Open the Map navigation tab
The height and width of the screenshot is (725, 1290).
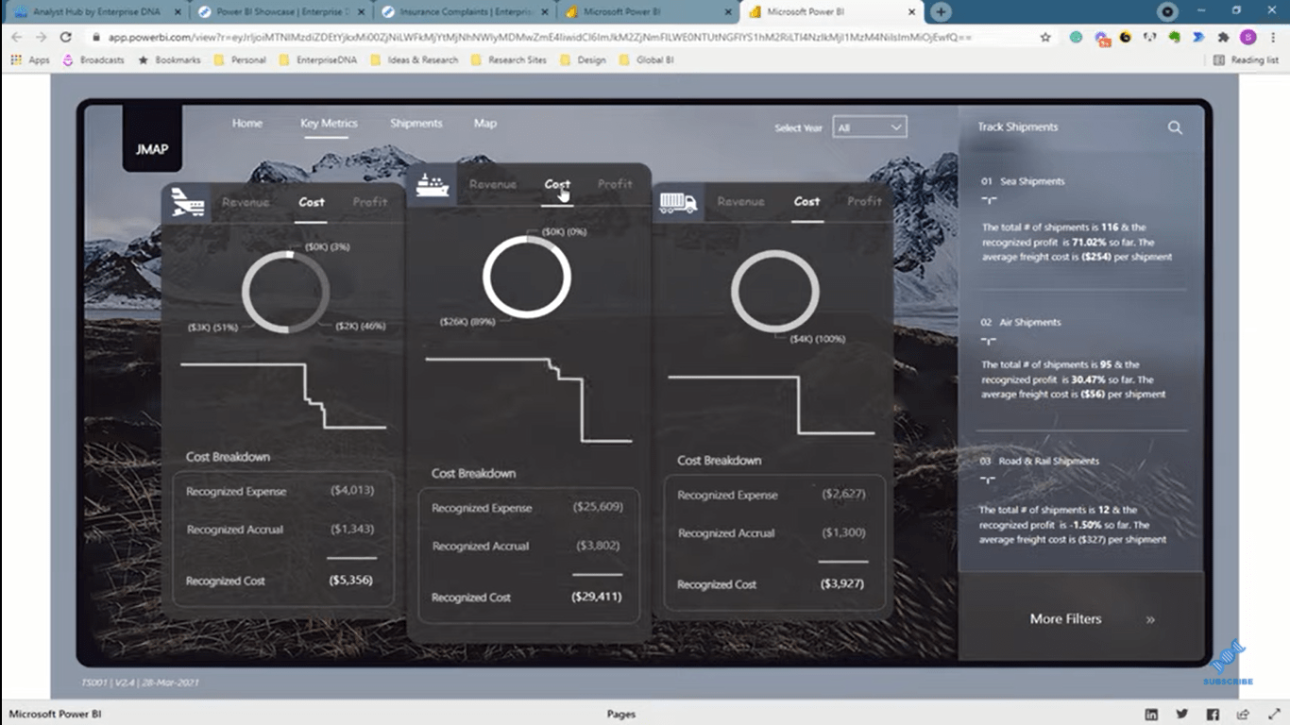pyautogui.click(x=485, y=124)
